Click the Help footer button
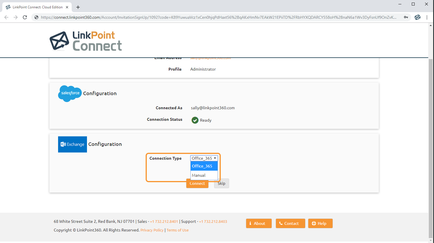The image size is (434, 243). coord(320,223)
